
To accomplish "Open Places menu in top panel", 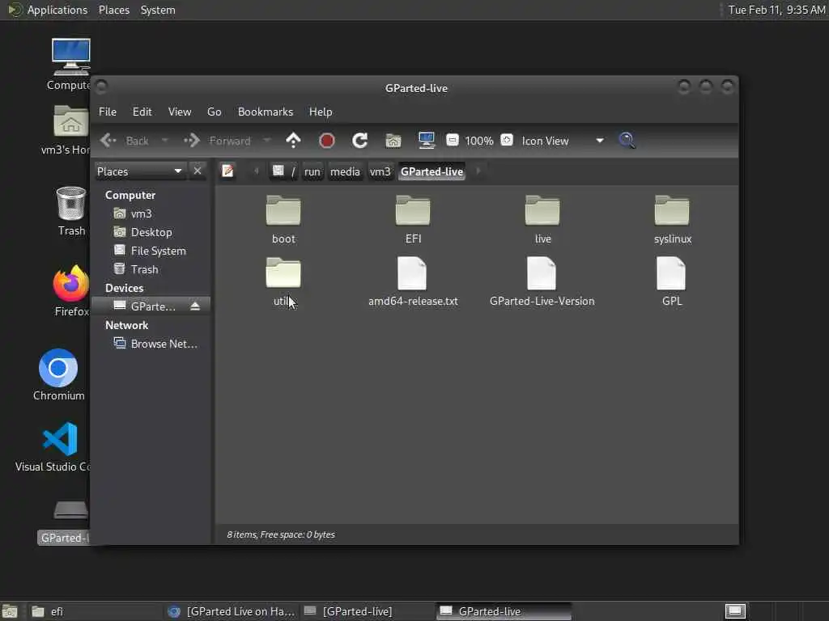I will [x=113, y=10].
